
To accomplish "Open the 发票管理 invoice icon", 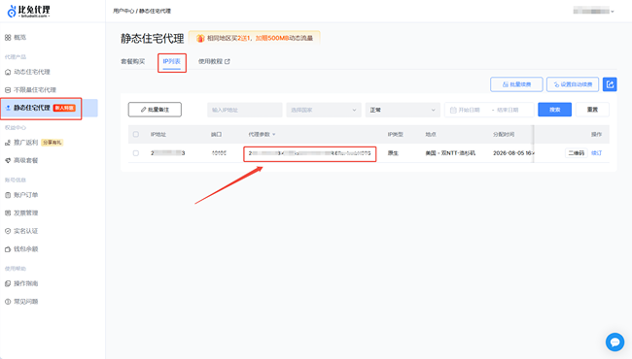I will (x=8, y=213).
